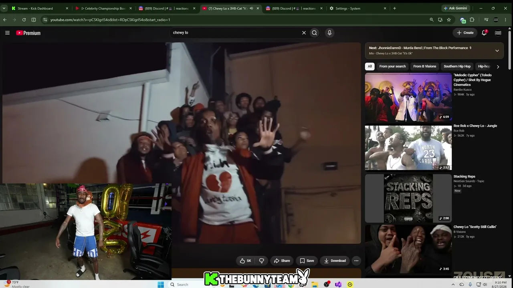The height and width of the screenshot is (288, 513).
Task: Open the 'Rce Rob x Chewy Lo - Jungle' thumbnail
Action: coord(408,148)
